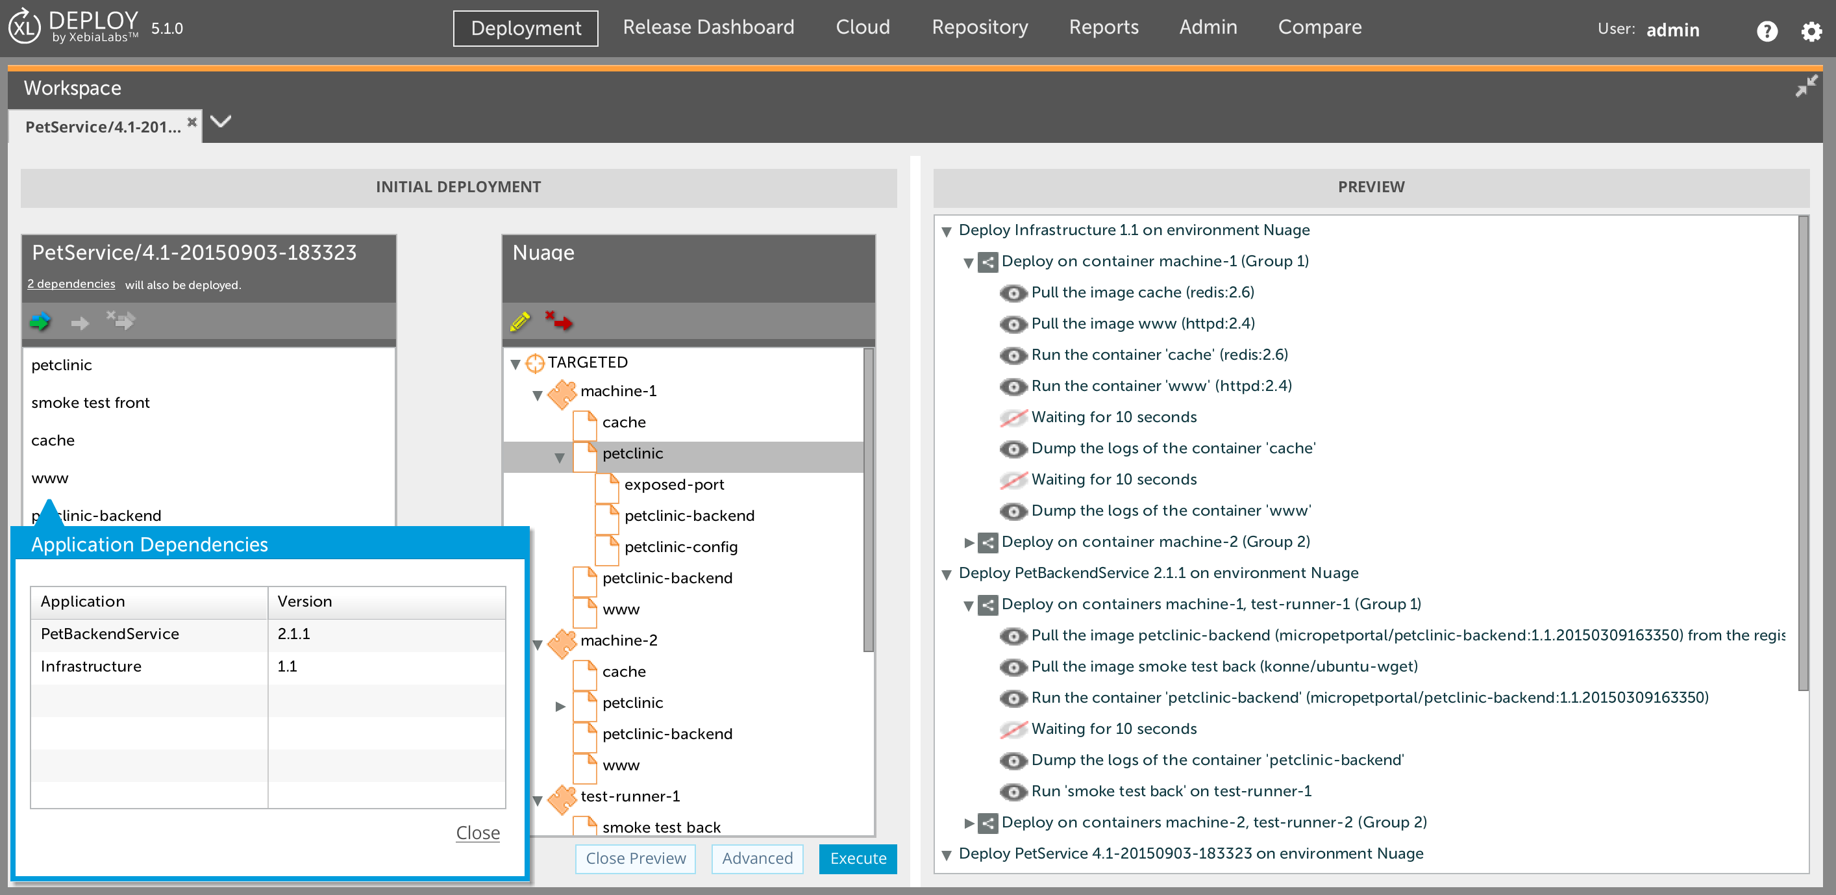Toggle skipped icon on first Waiting for 10 seconds

tap(1013, 418)
